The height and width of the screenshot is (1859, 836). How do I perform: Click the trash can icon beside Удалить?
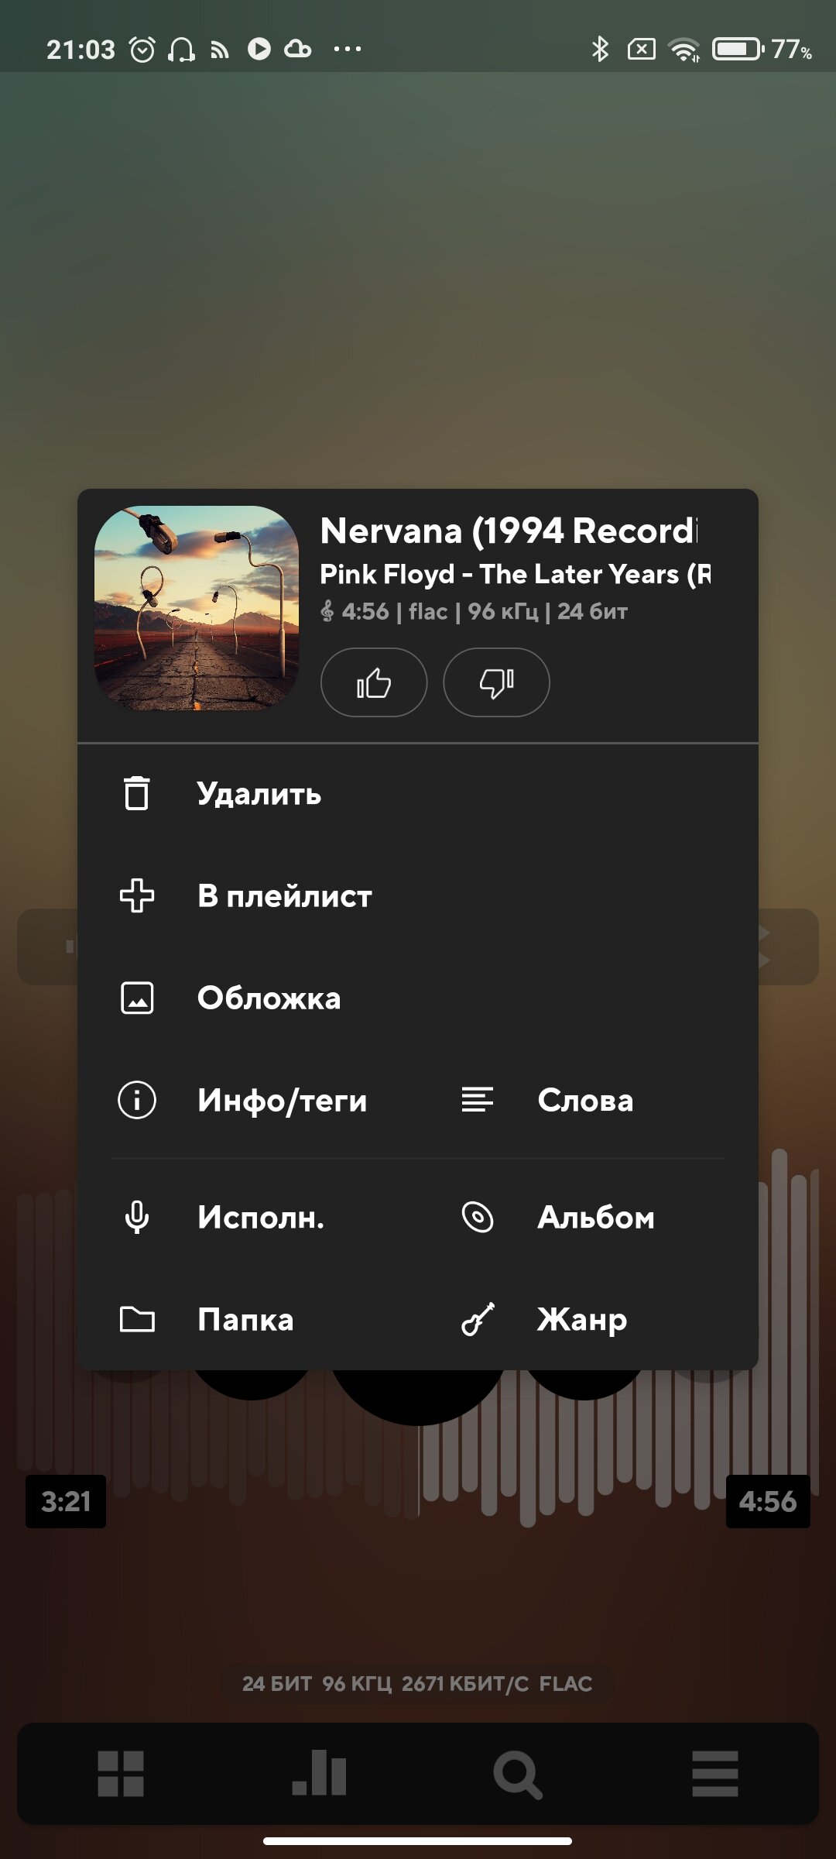click(137, 793)
